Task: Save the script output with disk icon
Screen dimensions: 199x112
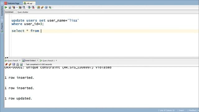Action: click(14, 64)
